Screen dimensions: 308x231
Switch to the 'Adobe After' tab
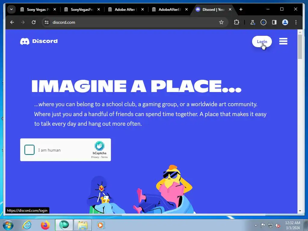126,9
